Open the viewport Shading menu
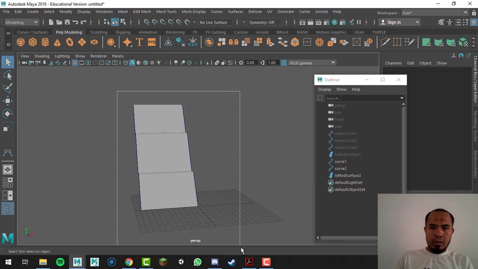Viewport: 478px width, 269px height. [41, 56]
